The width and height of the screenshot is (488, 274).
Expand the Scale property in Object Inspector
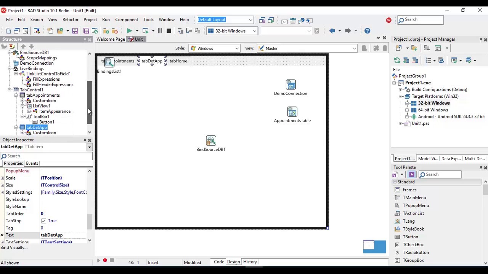pos(2,178)
